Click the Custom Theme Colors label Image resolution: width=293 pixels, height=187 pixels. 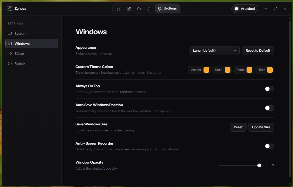tap(94, 67)
